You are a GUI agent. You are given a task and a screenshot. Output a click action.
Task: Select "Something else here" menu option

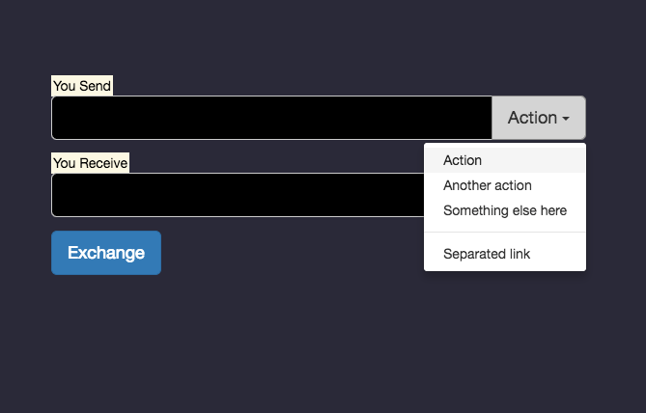pos(504,210)
